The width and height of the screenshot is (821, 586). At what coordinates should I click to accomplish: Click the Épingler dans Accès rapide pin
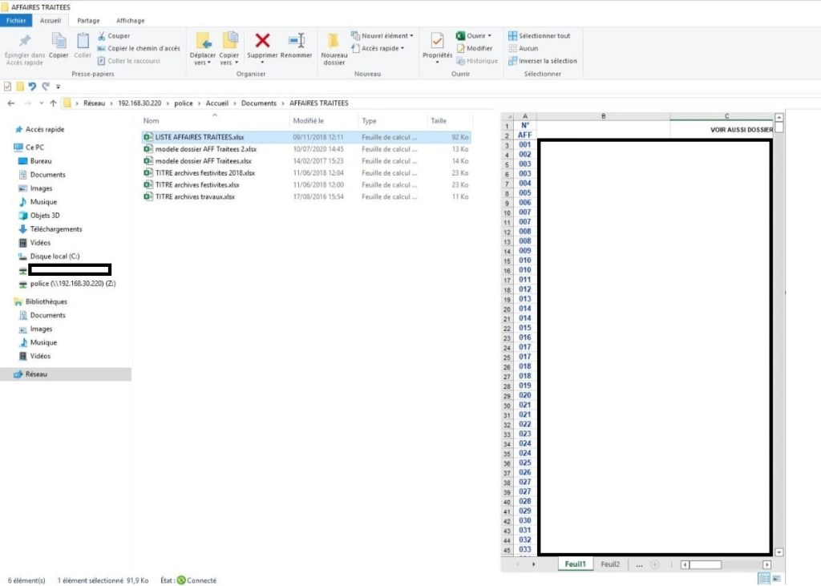(24, 41)
